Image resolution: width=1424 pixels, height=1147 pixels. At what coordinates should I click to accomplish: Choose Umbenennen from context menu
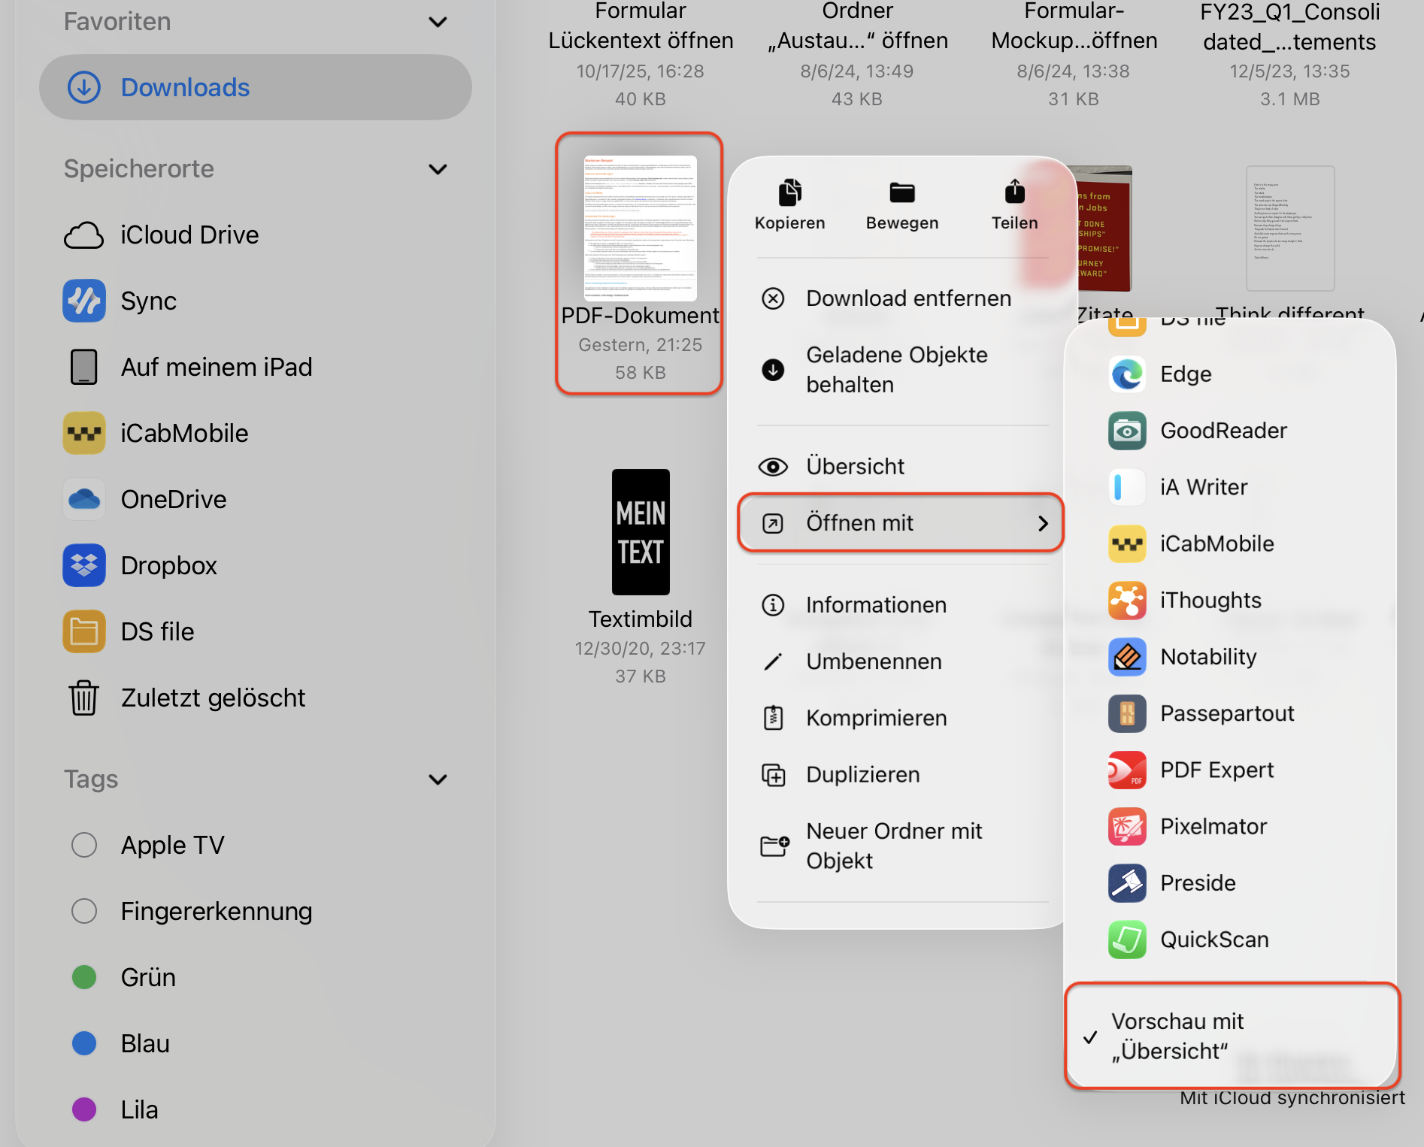coord(873,661)
